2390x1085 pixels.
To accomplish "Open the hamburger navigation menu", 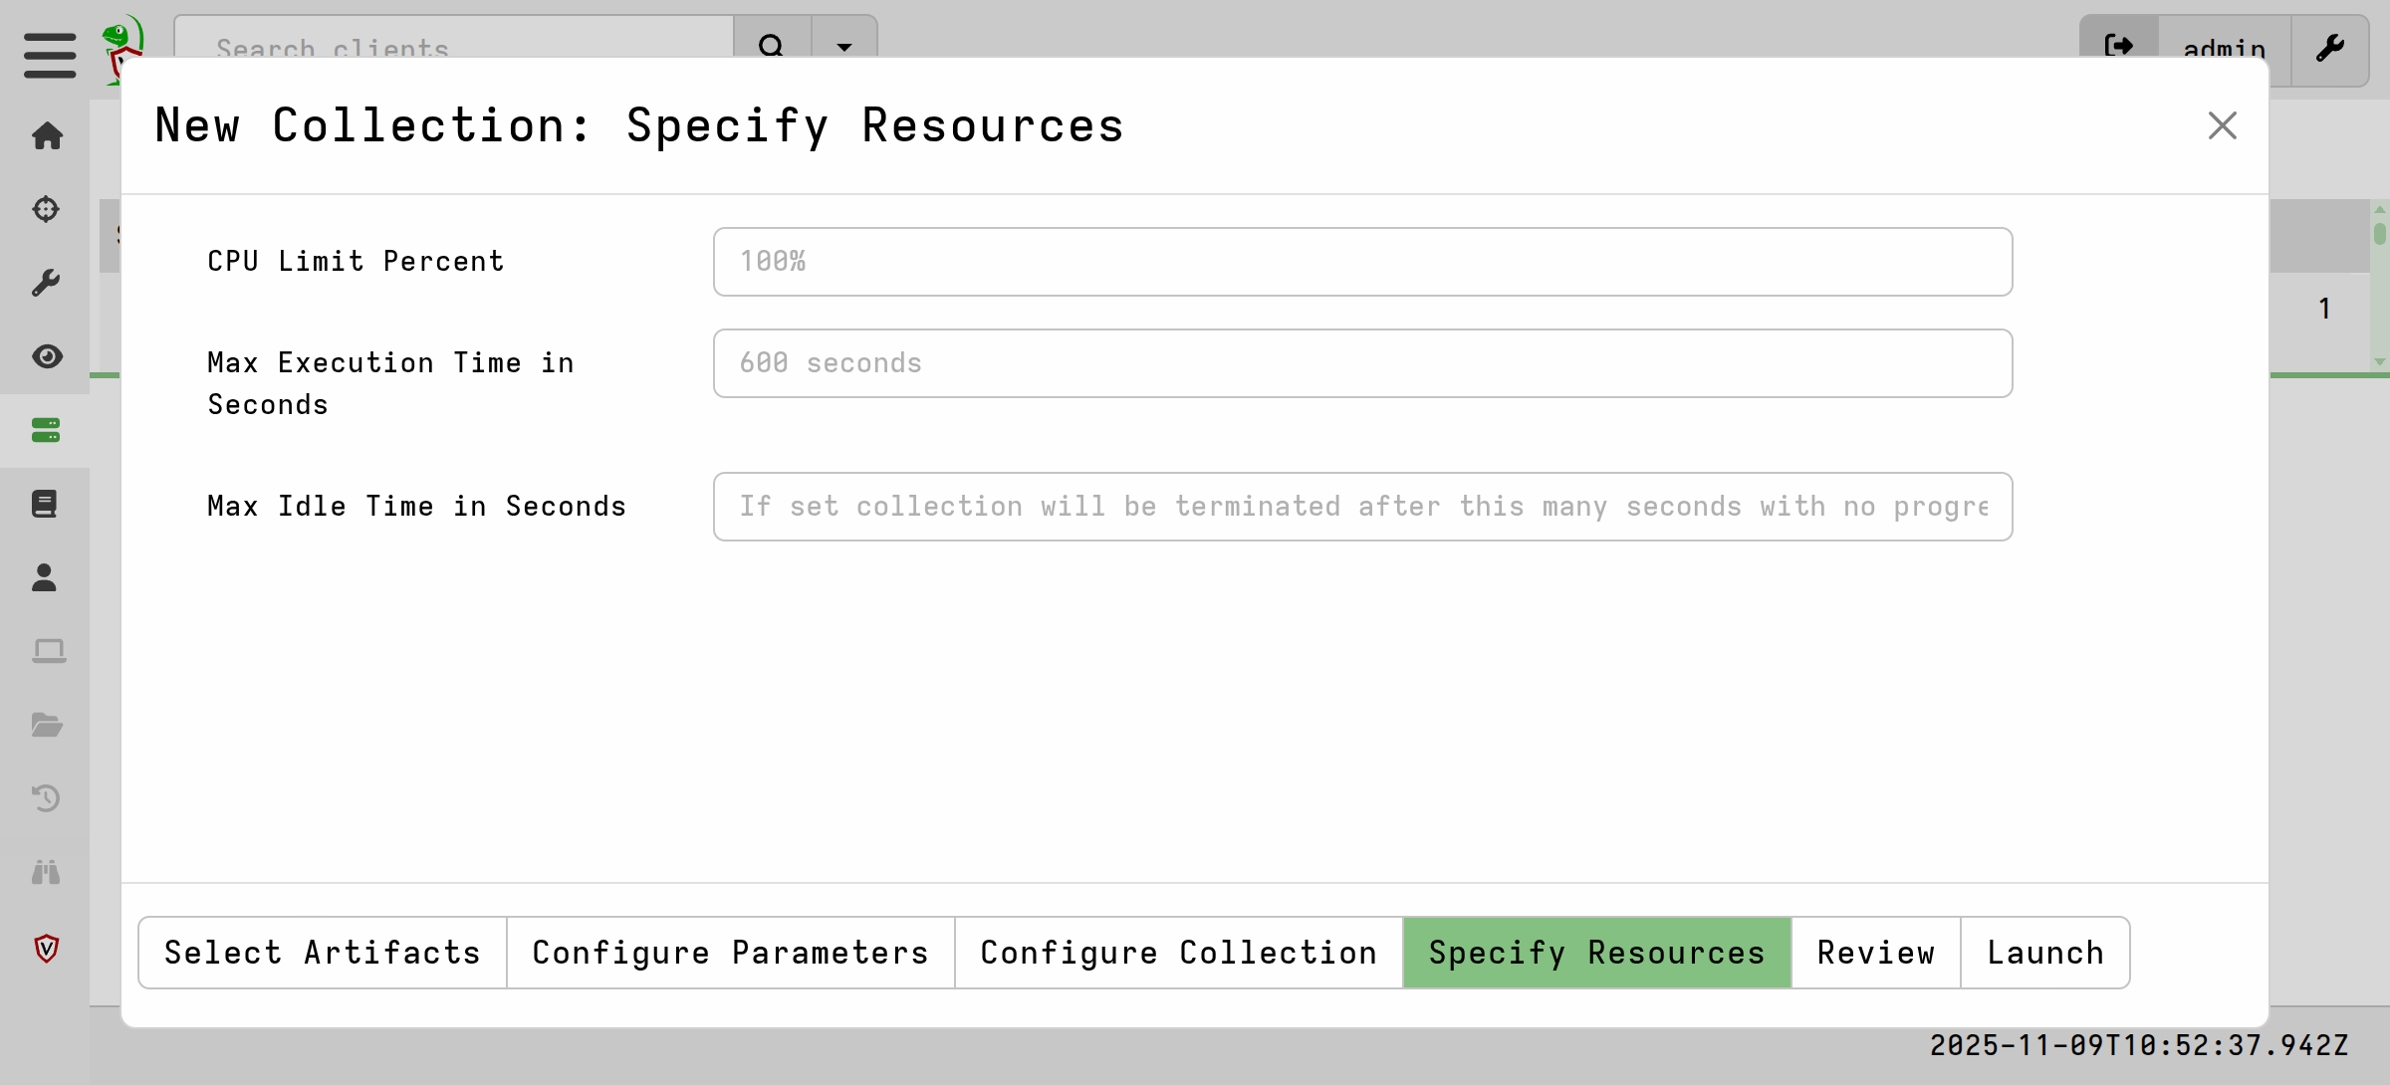I will tap(48, 57).
